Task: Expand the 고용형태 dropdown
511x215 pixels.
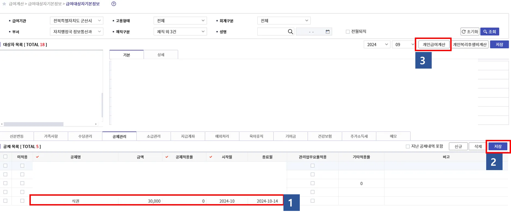Action: pyautogui.click(x=180, y=21)
